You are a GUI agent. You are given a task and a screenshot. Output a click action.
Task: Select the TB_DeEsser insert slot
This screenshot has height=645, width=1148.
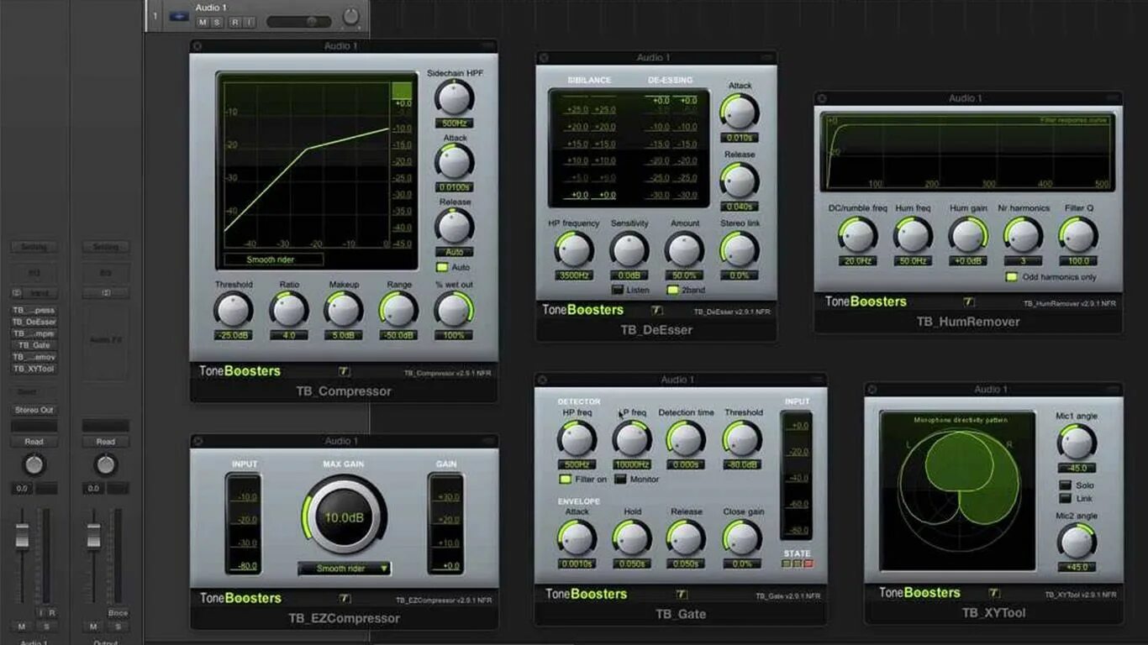click(34, 322)
